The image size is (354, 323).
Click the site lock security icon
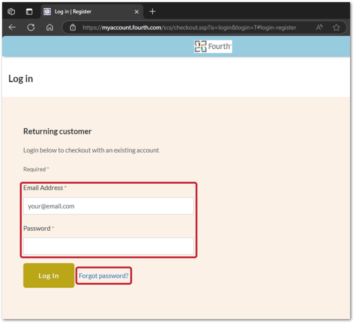72,27
